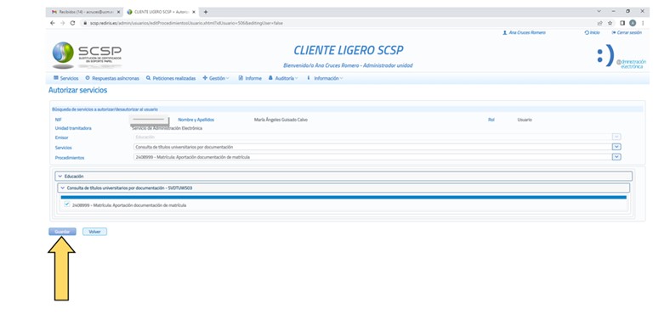Open the browser side panel icon
Image resolution: width=670 pixels, height=314 pixels.
click(x=622, y=23)
